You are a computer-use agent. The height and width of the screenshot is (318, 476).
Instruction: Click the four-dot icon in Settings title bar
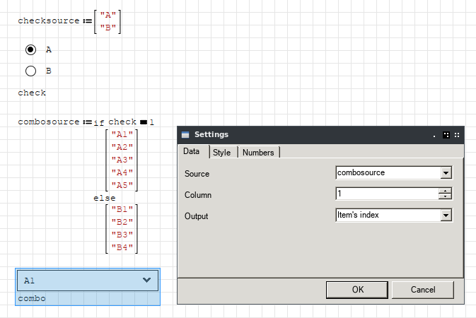[x=457, y=134]
